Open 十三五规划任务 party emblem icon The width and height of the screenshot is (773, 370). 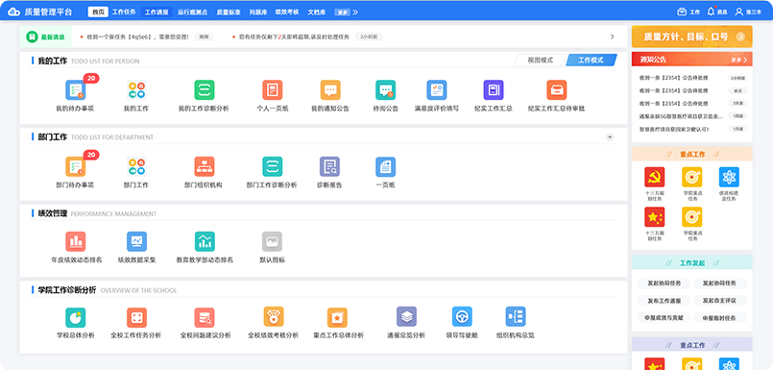click(x=655, y=177)
